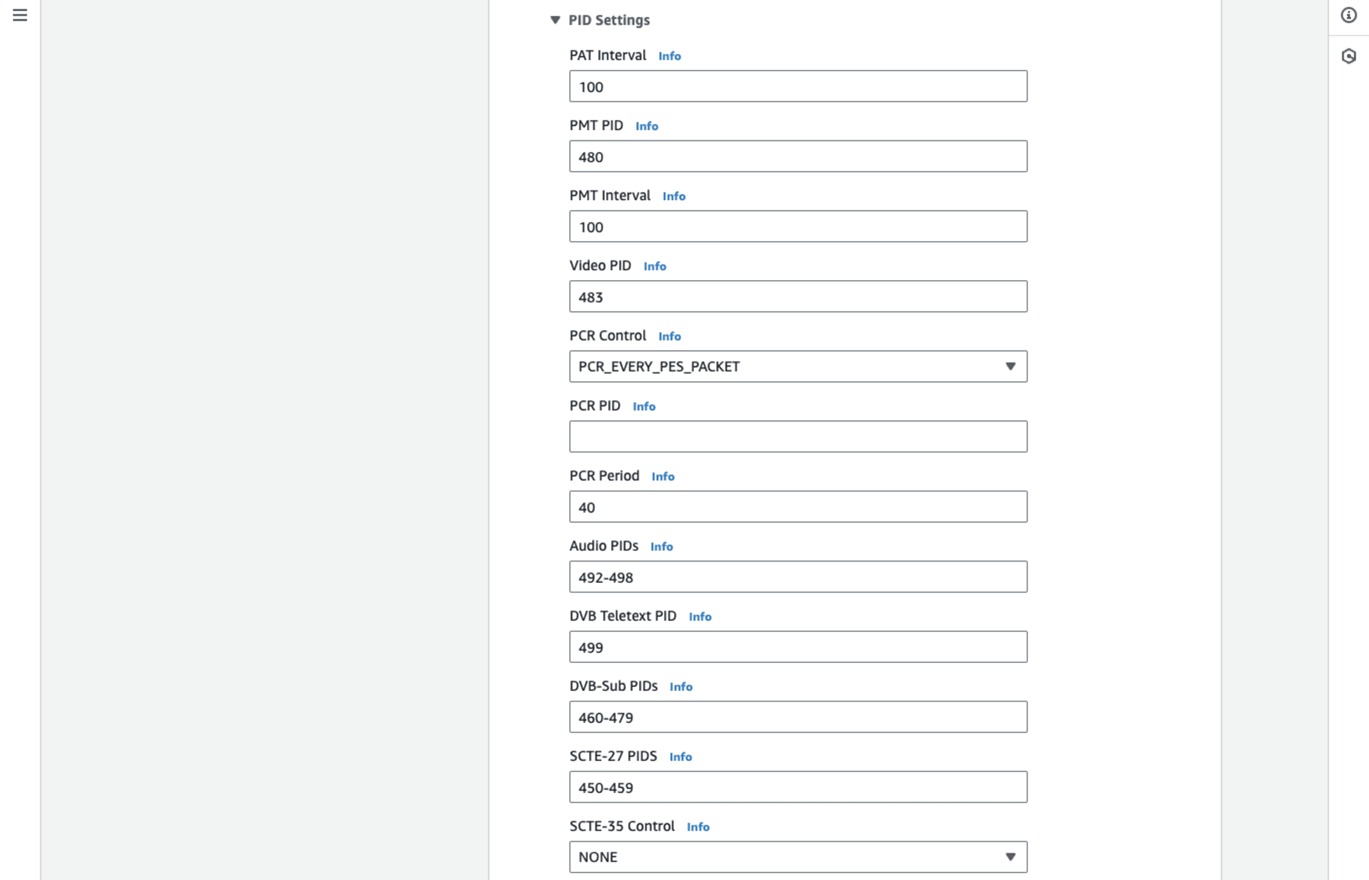Focus the DVB-Sub PIDs input field
The height and width of the screenshot is (880, 1369).
(x=798, y=717)
